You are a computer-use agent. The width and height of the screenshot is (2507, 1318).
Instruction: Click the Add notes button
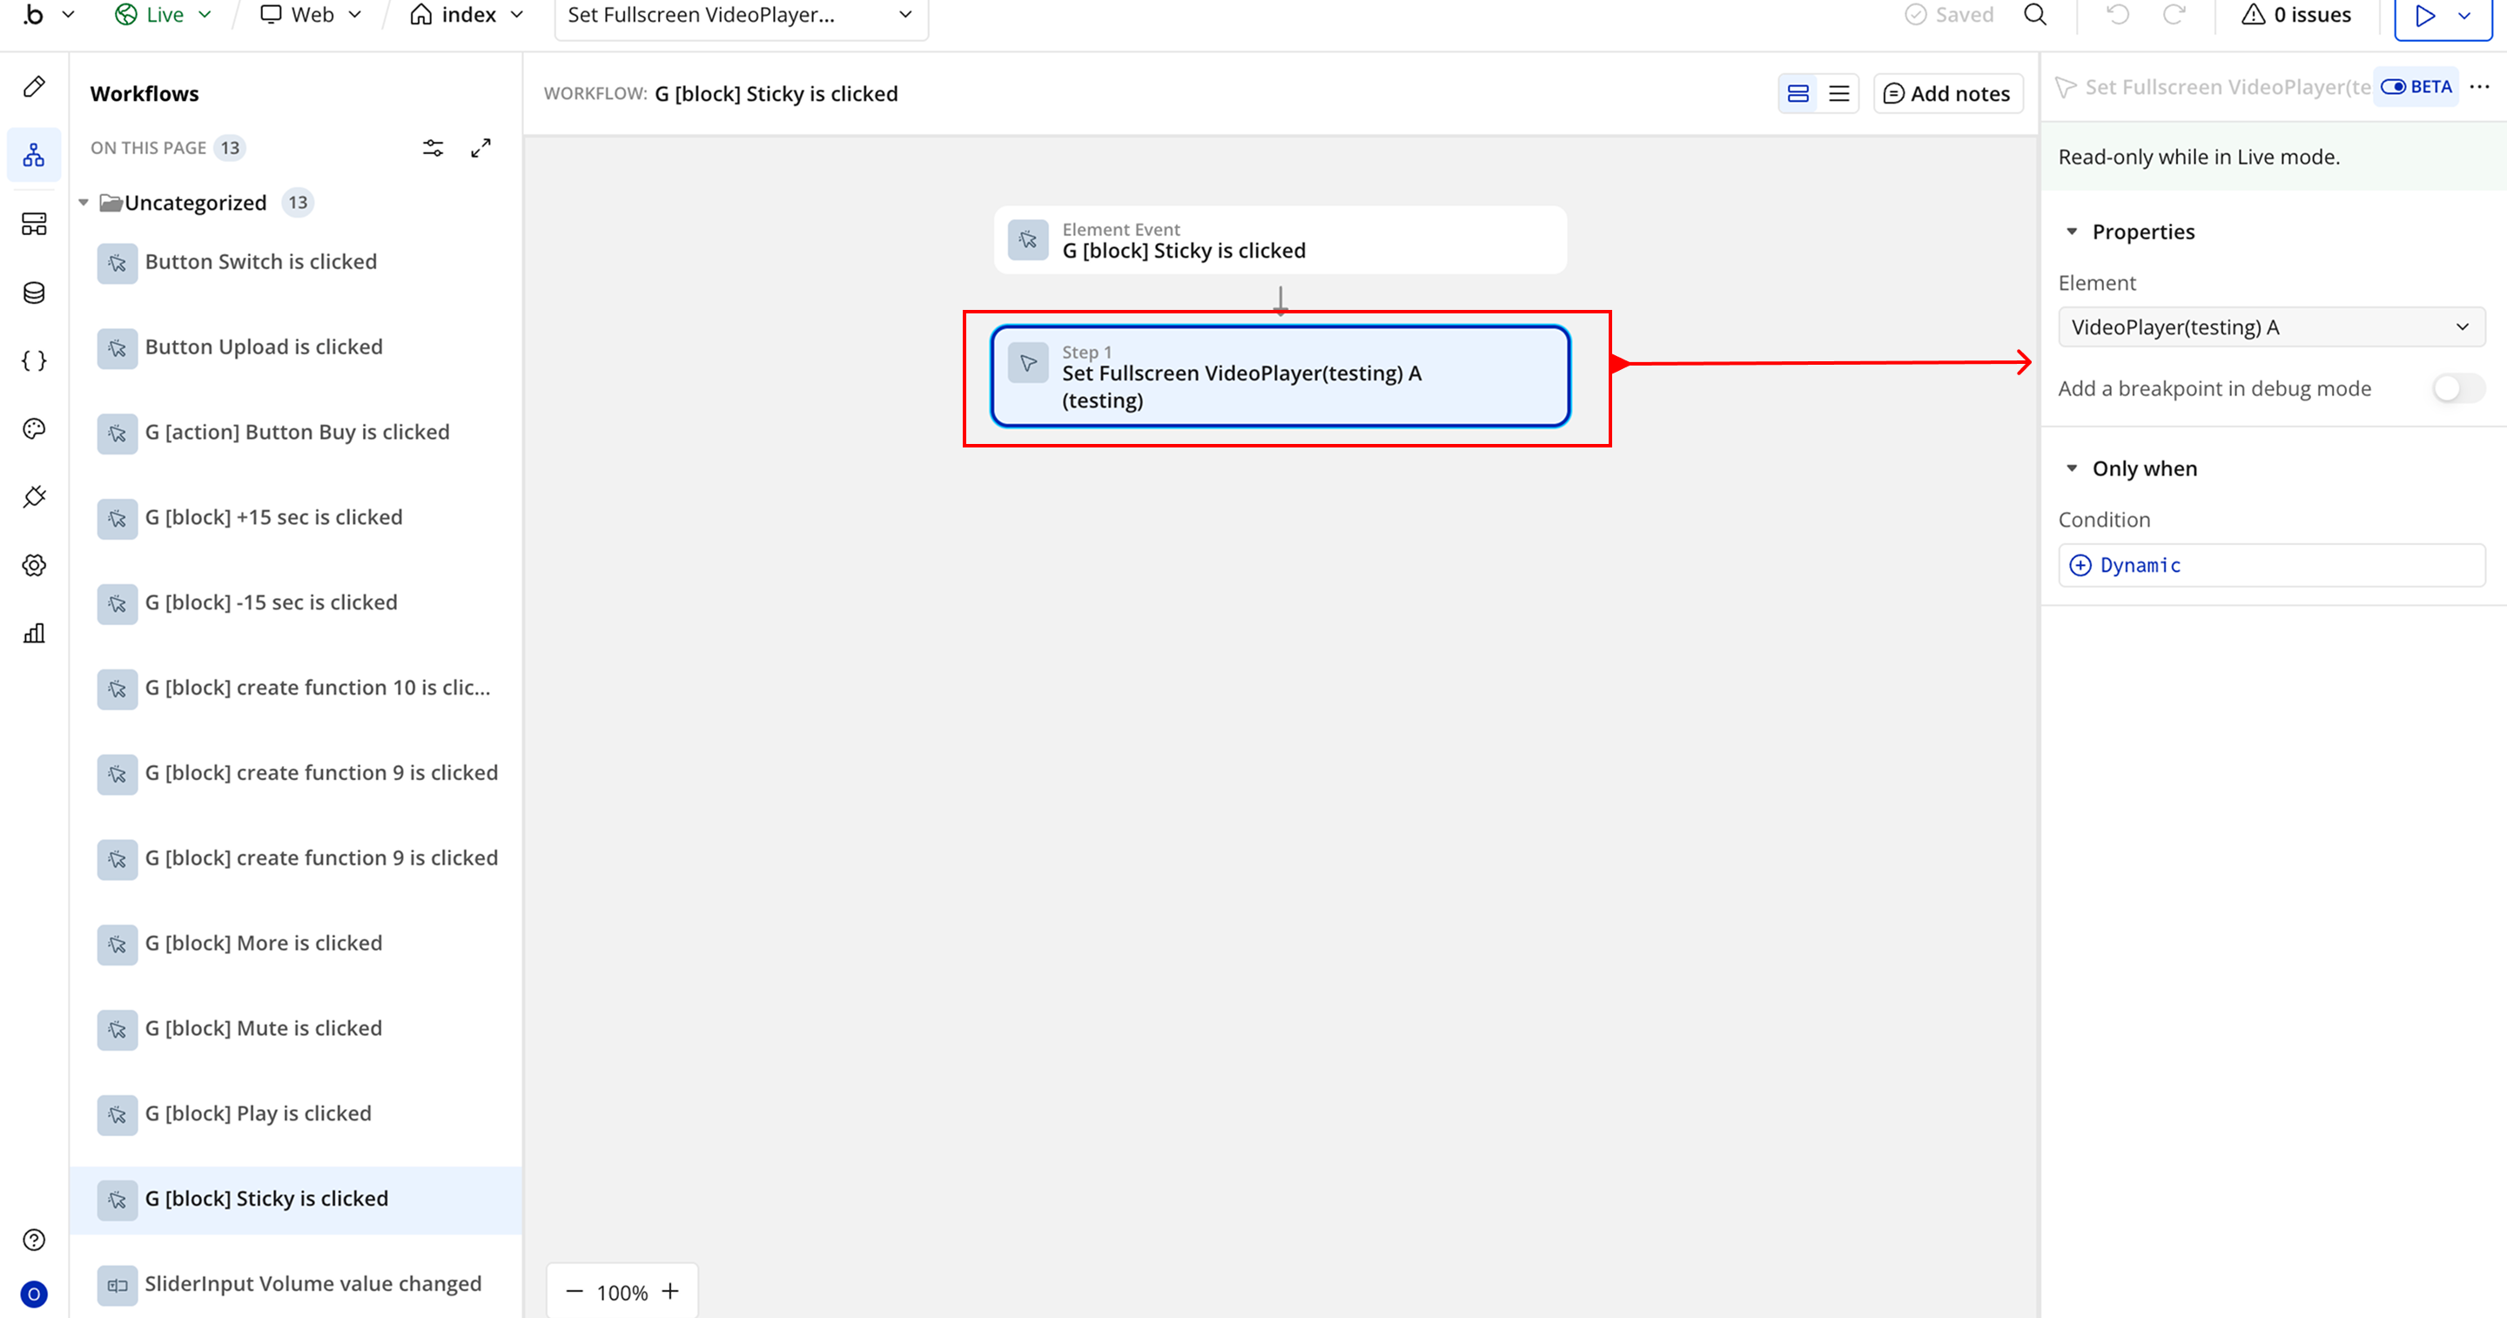pos(1947,93)
